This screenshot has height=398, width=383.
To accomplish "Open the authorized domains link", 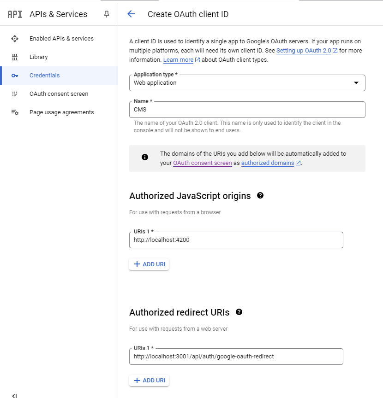I will (268, 163).
